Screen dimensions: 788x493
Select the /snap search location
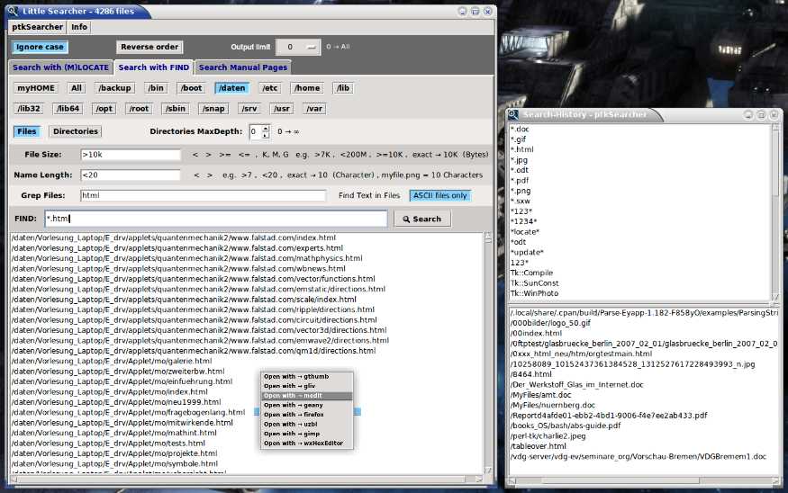[213, 109]
